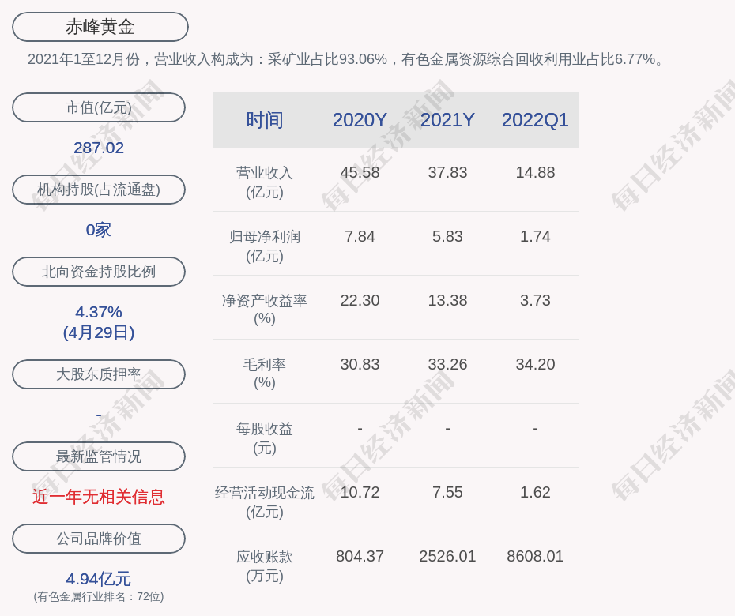Click revenue value 45.58
This screenshot has width=735, height=616.
(360, 172)
